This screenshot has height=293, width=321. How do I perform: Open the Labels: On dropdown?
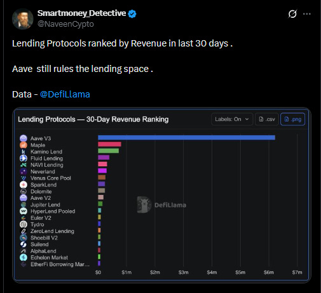pos(232,119)
